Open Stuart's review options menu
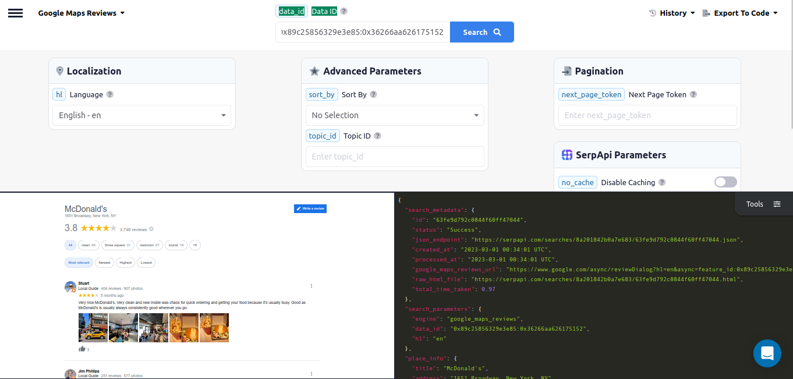Screen dimensions: 793x379 tap(311, 285)
